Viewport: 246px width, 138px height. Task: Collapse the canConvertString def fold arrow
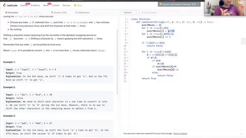tap(128, 22)
